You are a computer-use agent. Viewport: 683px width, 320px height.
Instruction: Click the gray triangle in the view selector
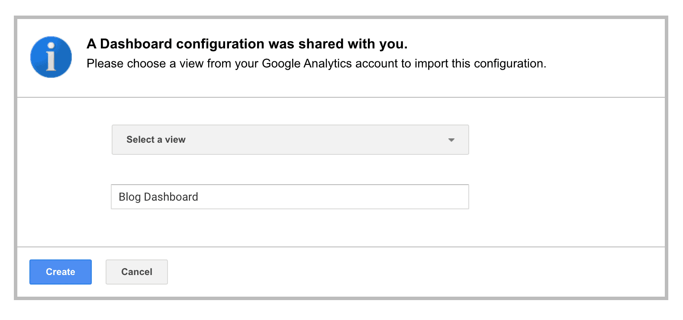[x=451, y=139]
